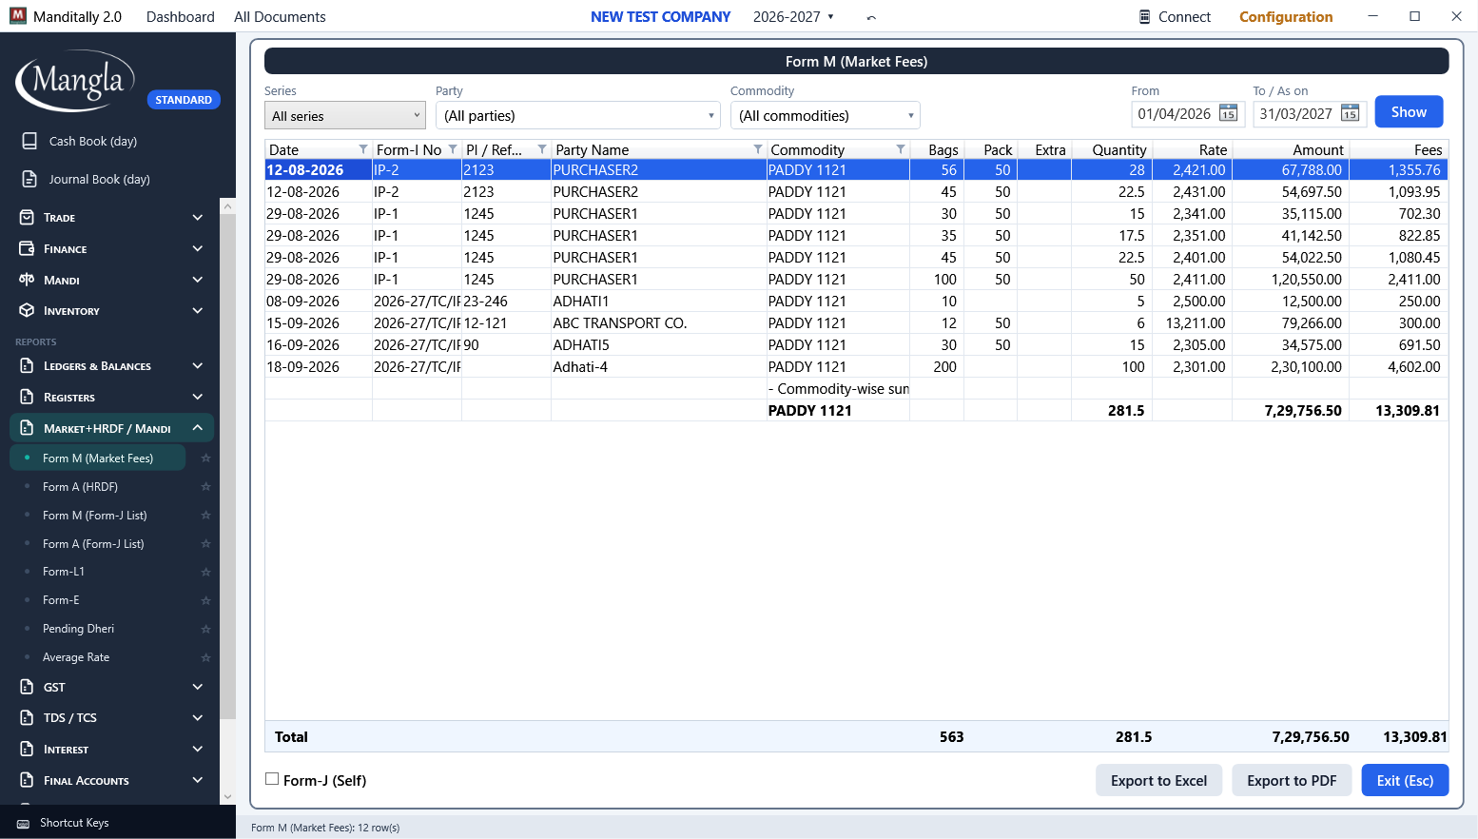The width and height of the screenshot is (1478, 839).
Task: Open Form M (Form-J List) report
Action: [x=95, y=516]
